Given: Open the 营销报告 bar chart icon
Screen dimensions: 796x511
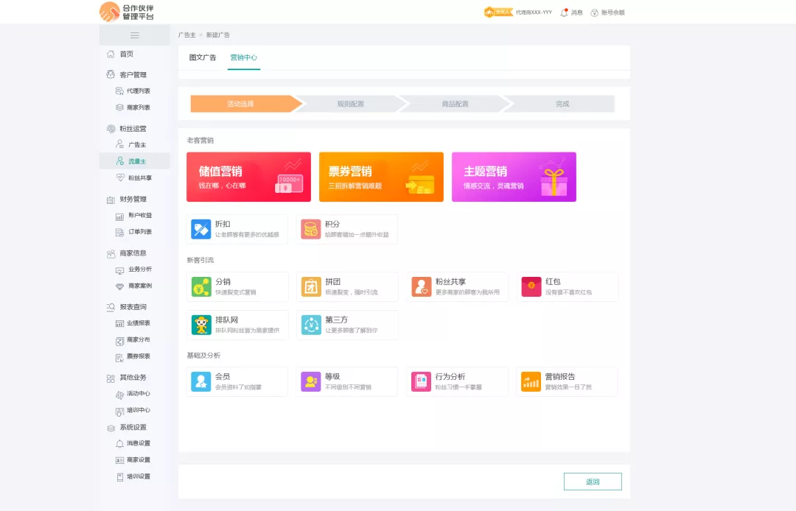Looking at the screenshot, I should pyautogui.click(x=531, y=381).
